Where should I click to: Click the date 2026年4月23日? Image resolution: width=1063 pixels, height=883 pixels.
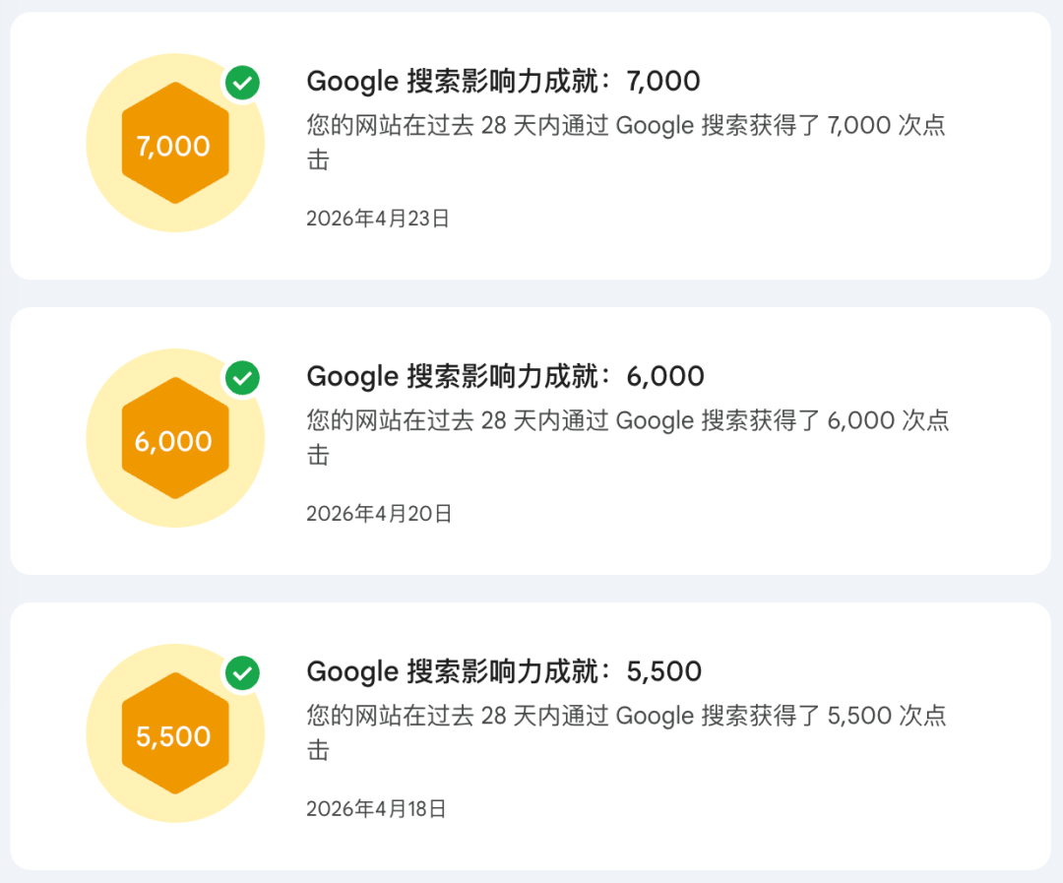coord(378,219)
